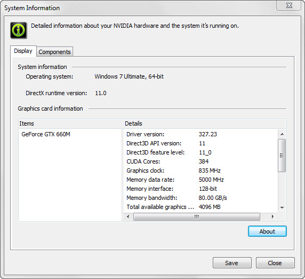The width and height of the screenshot is (305, 279).
Task: Click the Graphics card information heading
Action: (x=50, y=108)
